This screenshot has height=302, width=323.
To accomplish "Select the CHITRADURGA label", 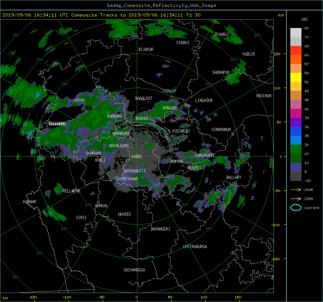I will (x=195, y=247).
